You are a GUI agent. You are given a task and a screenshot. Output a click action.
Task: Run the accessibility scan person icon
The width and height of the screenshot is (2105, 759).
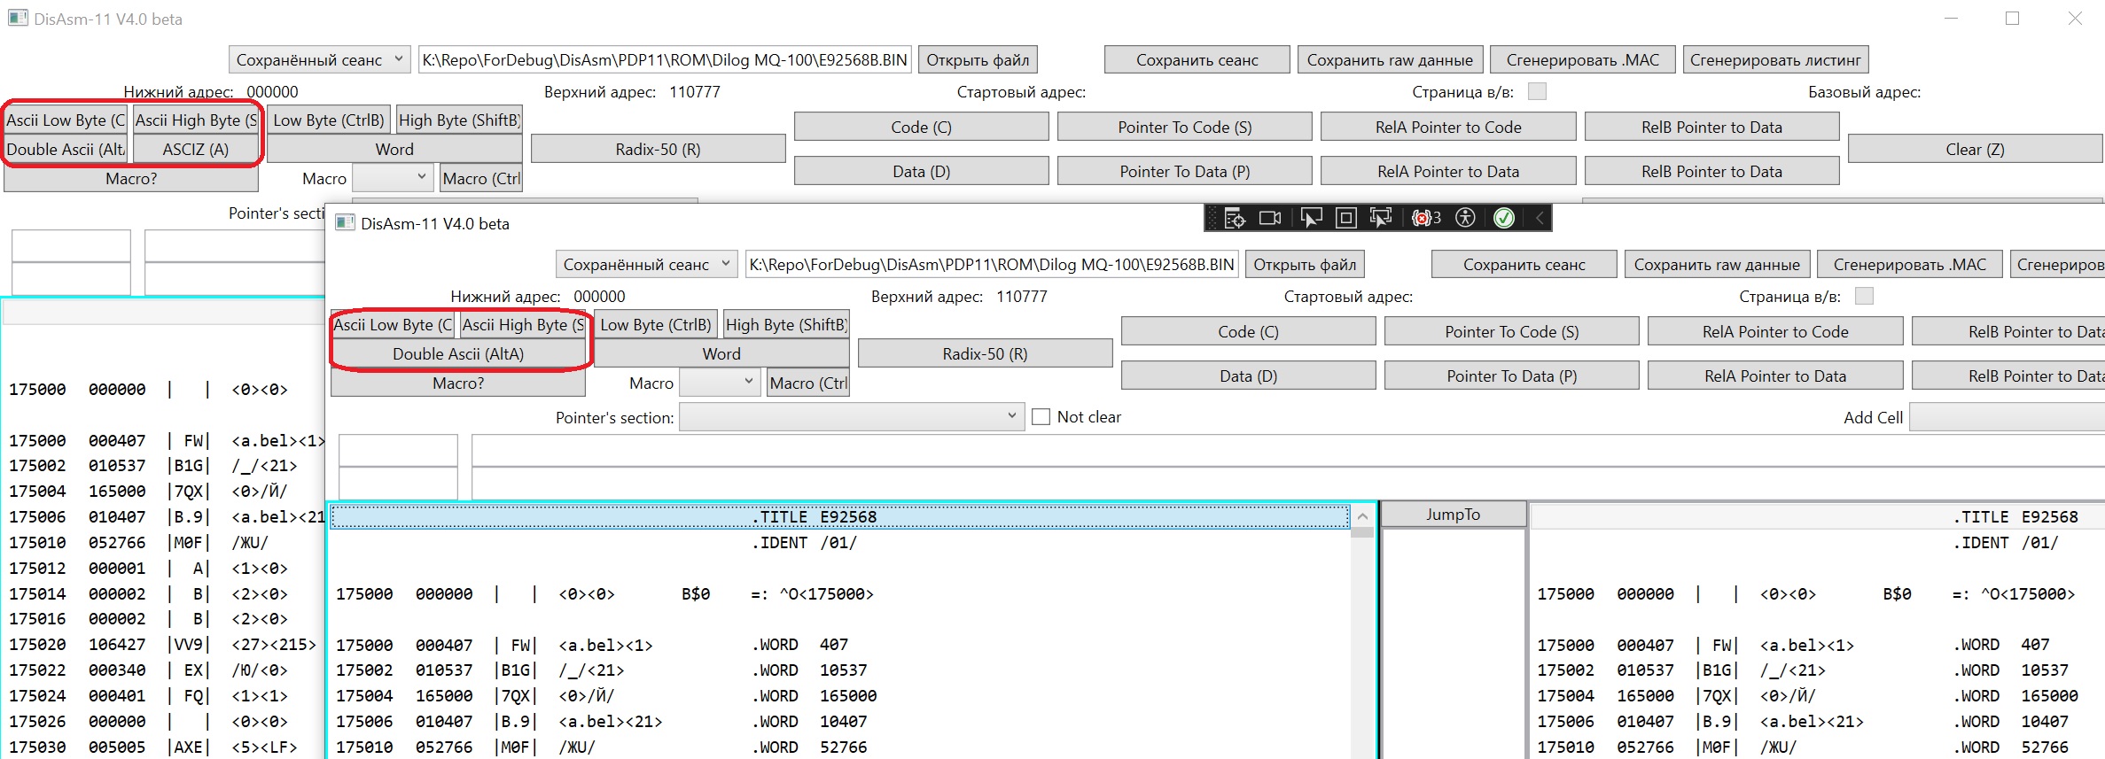tap(1466, 218)
